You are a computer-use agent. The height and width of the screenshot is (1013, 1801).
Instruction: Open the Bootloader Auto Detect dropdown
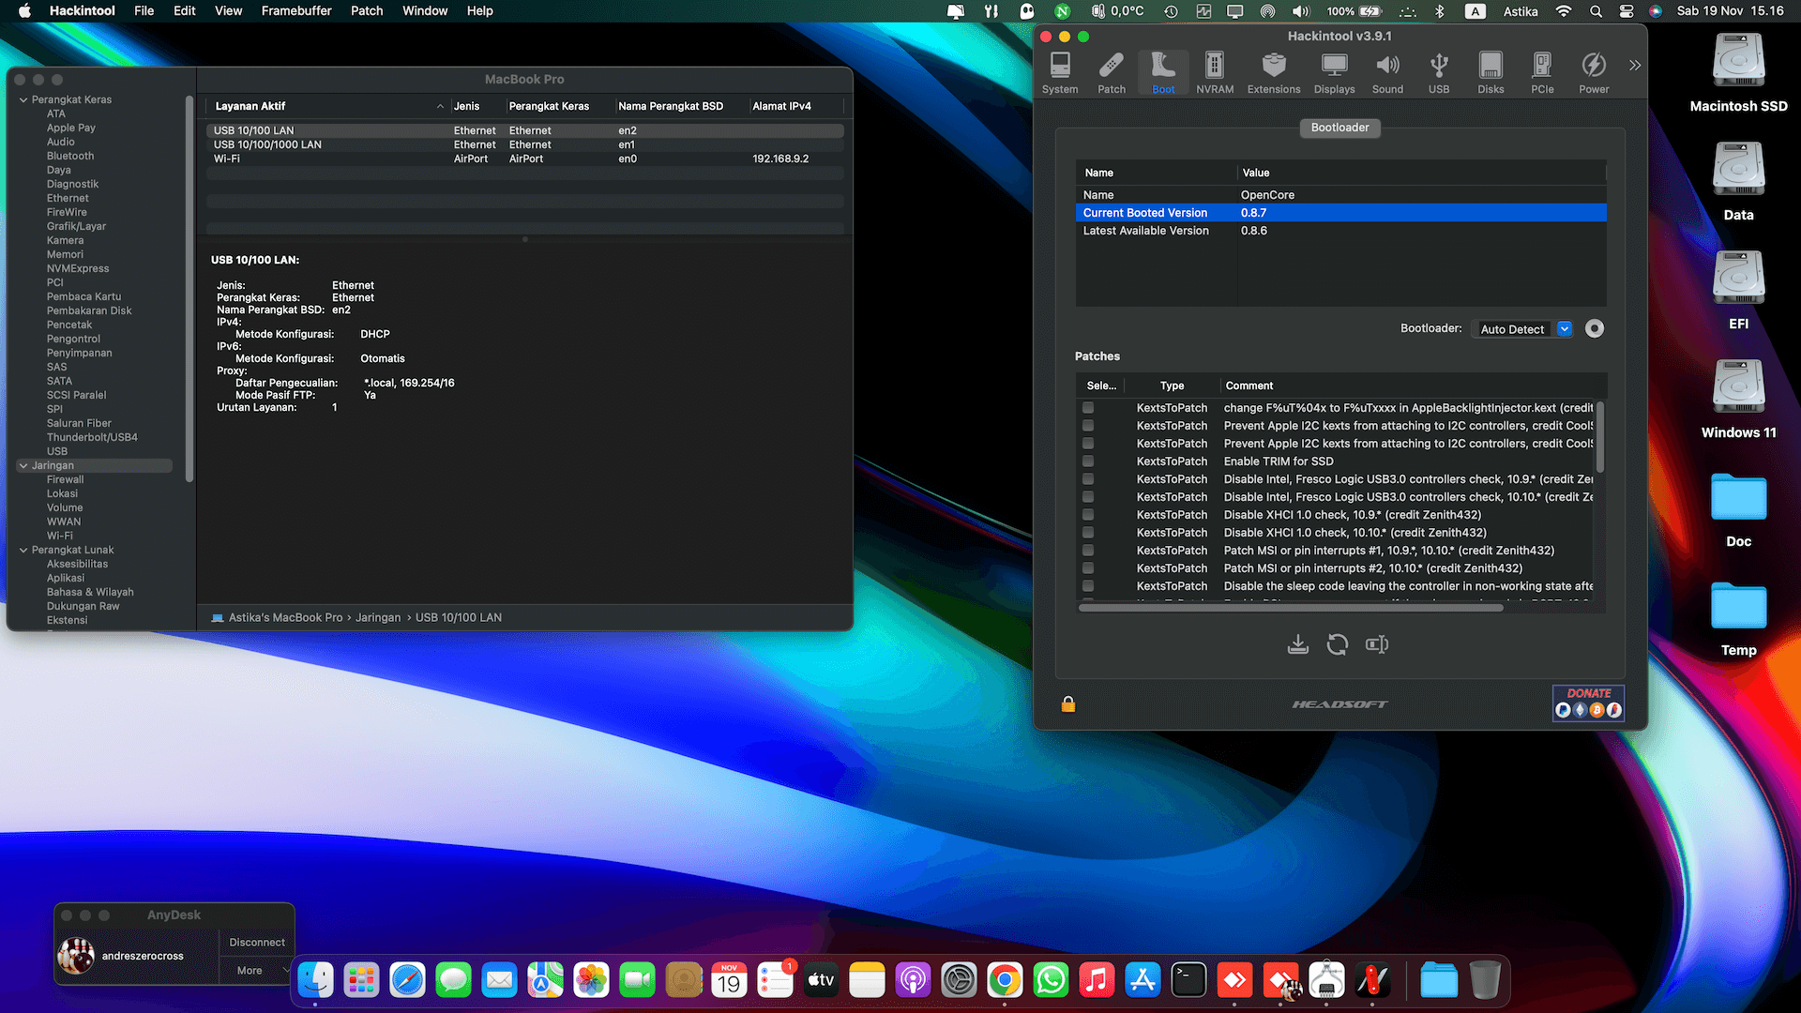(1522, 329)
